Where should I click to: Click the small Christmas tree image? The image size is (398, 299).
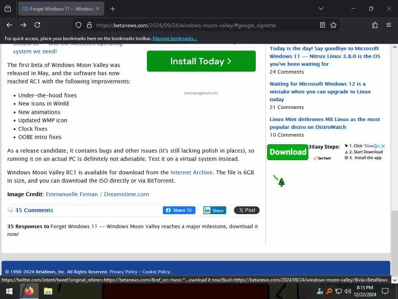point(281,182)
